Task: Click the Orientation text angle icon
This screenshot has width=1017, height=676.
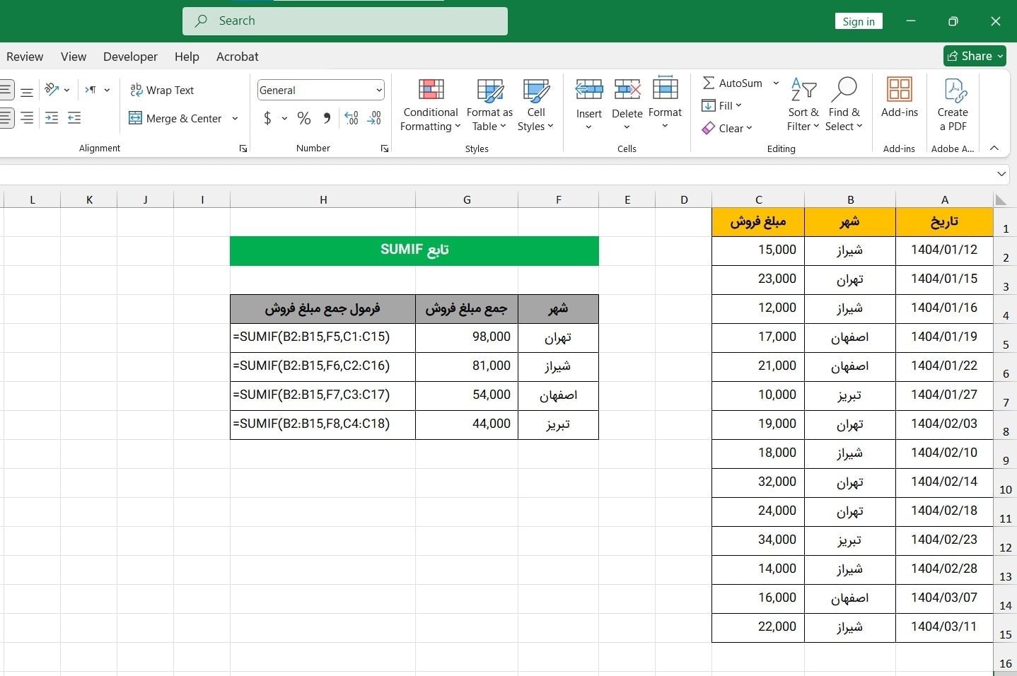Action: (52, 90)
